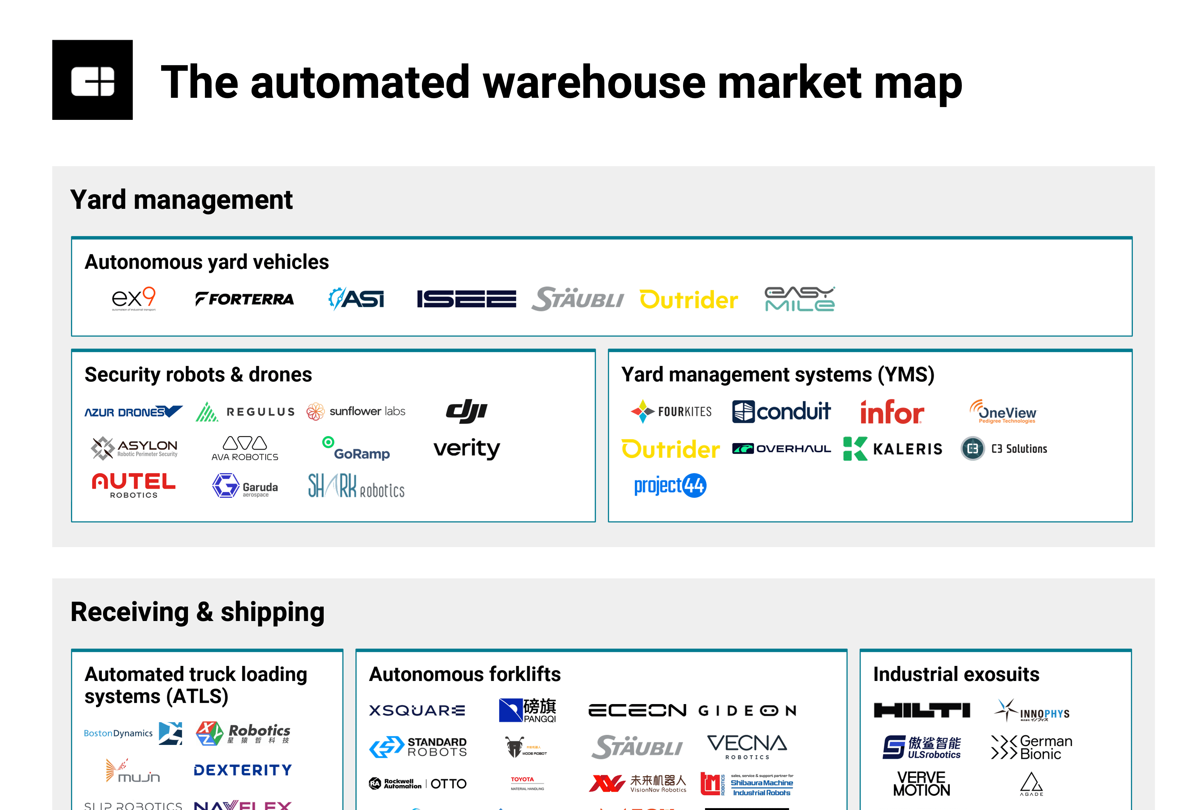Select the German Bionic logo
The height and width of the screenshot is (810, 1202).
1031,747
